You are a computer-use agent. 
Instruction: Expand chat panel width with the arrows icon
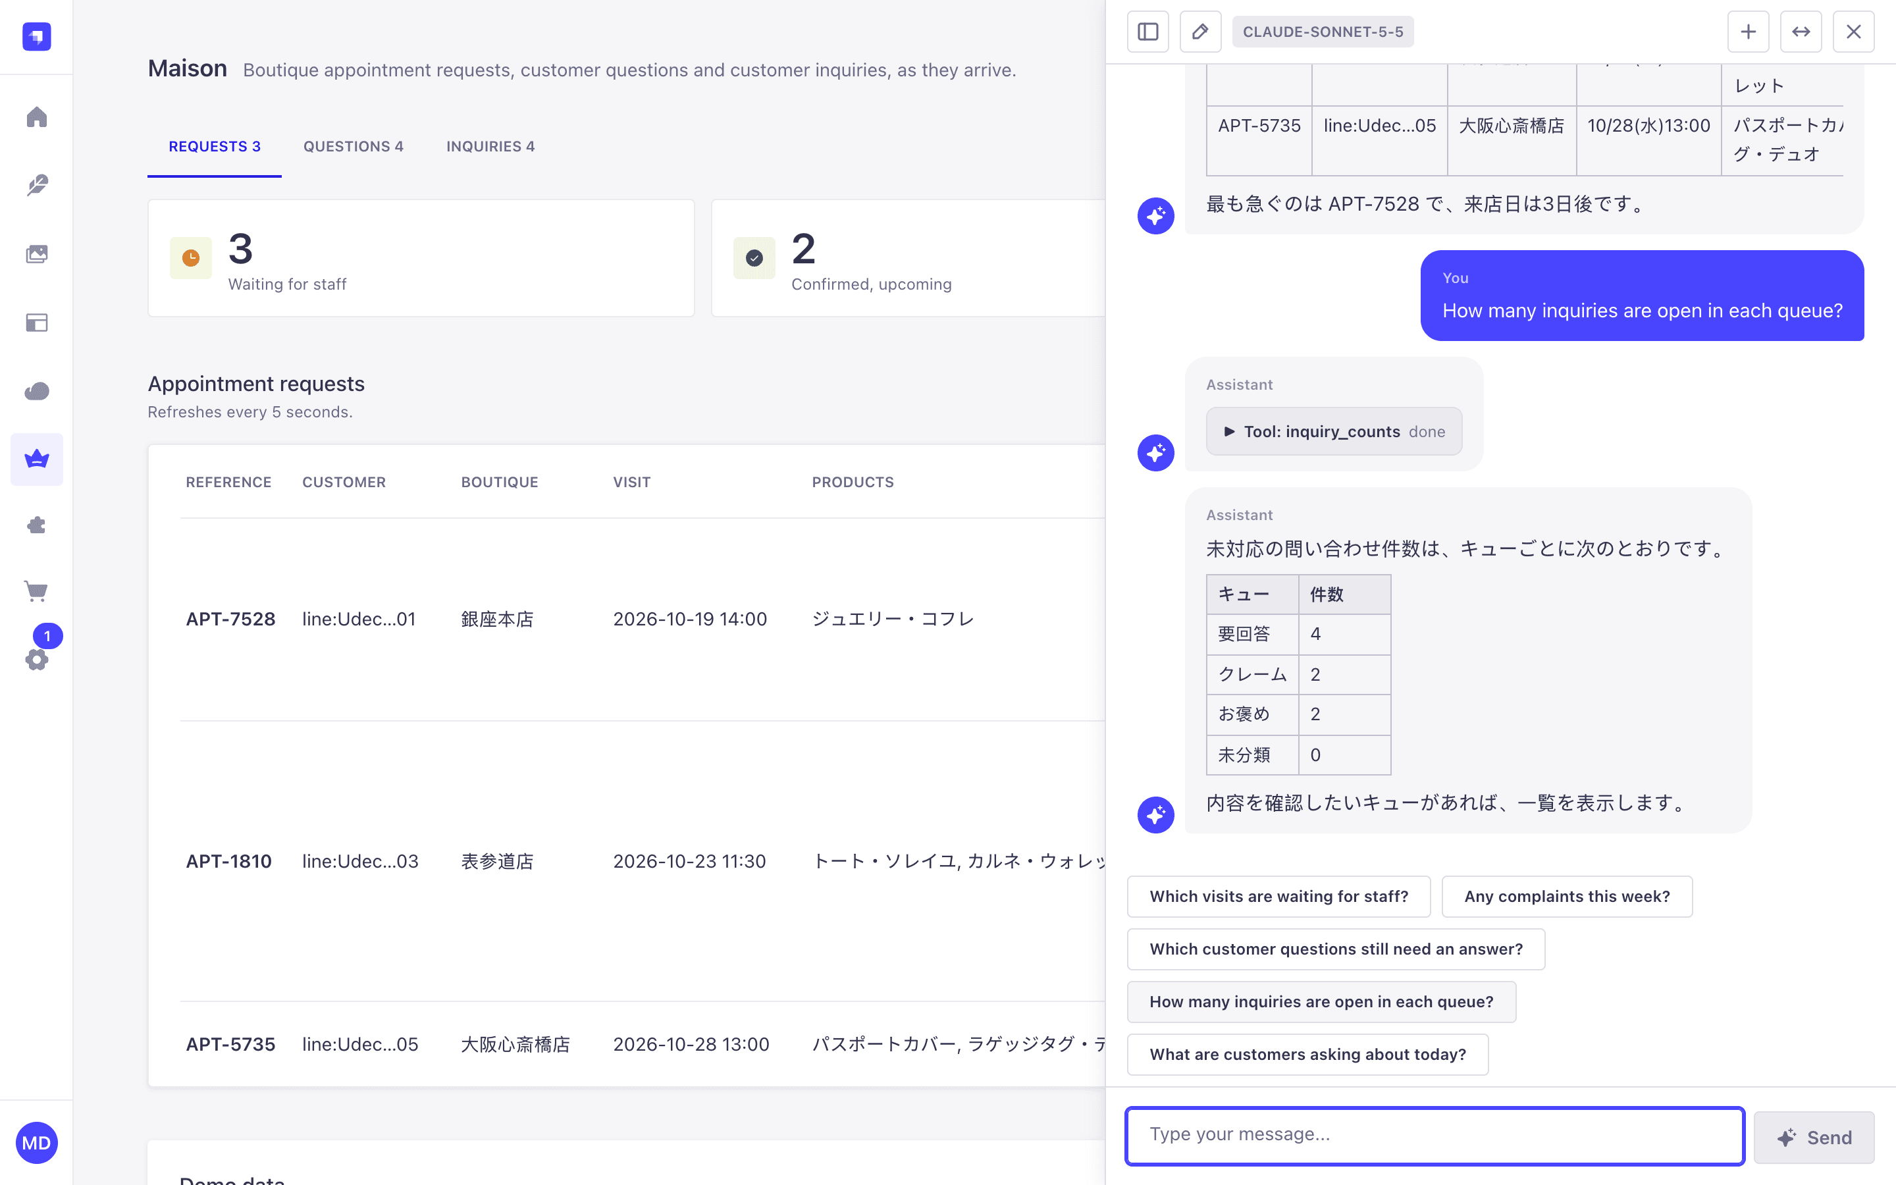click(1801, 32)
